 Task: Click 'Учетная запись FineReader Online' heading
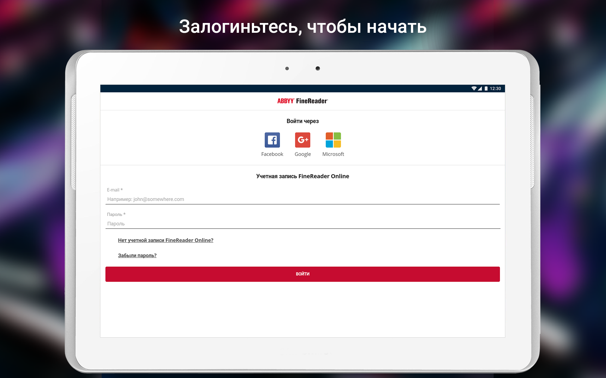(303, 176)
